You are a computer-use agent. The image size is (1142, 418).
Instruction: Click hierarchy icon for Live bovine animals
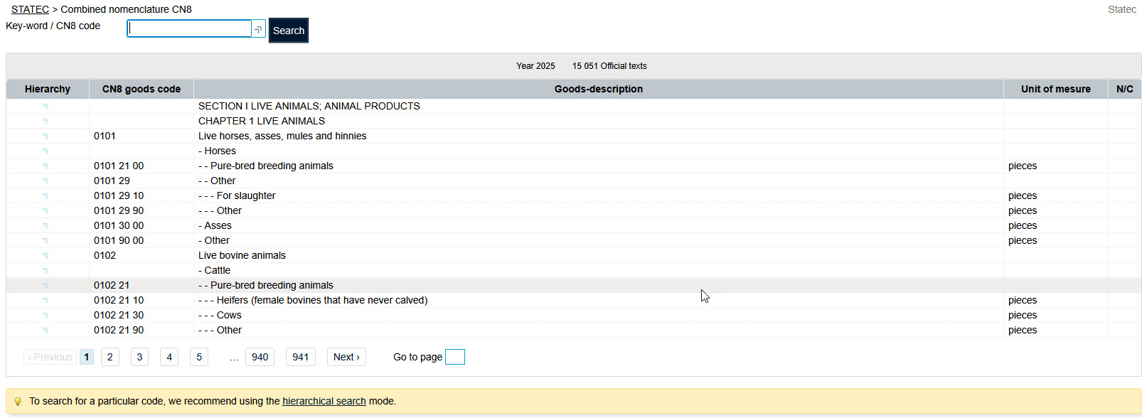pos(46,255)
